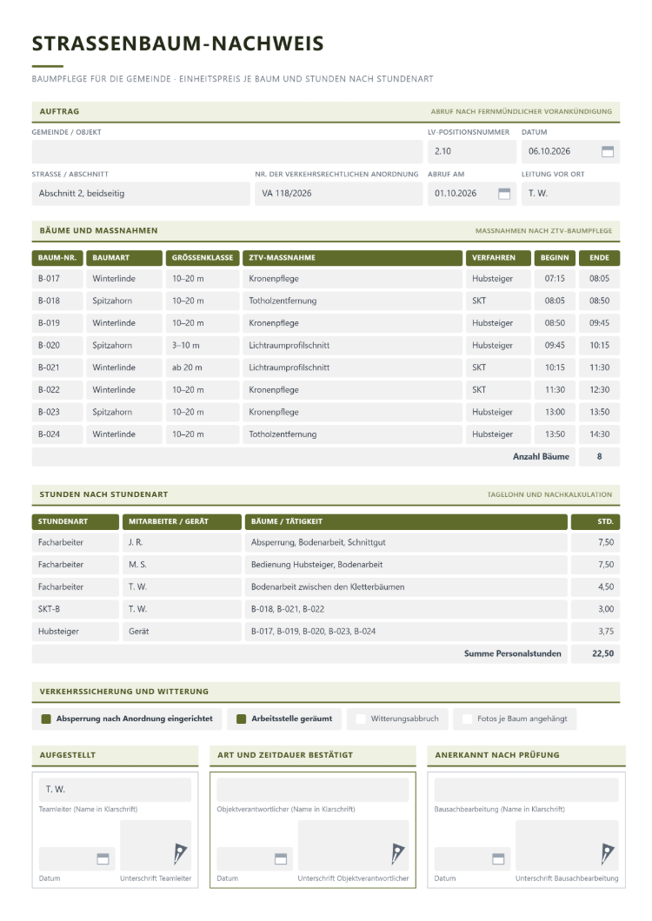Click Mitarbeiter cell J. R.
Viewport: 652px width, 921px height.
[182, 543]
